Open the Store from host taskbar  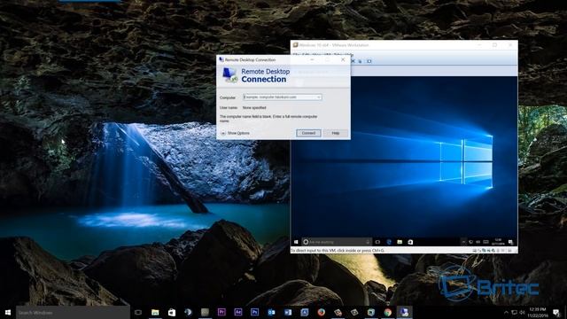point(172,312)
